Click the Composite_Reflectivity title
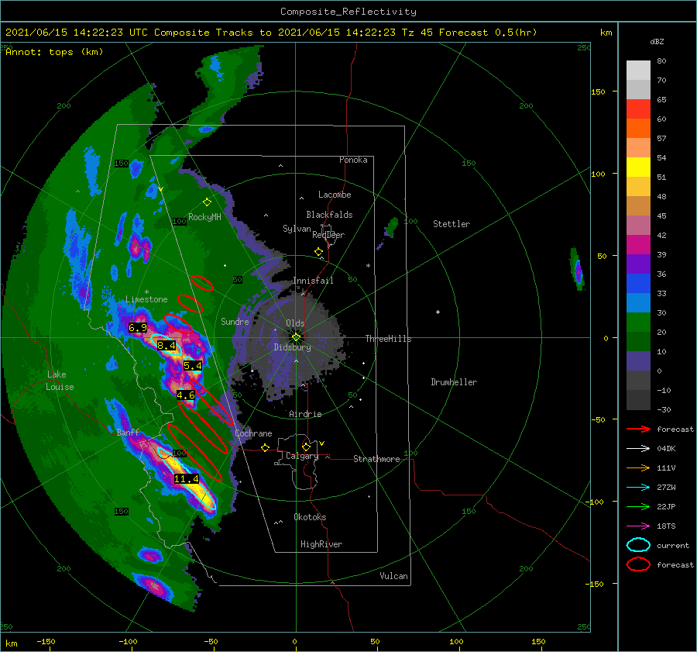The height and width of the screenshot is (652, 697). coord(348,12)
